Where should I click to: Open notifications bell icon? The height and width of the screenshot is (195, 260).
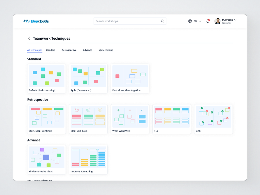coord(208,21)
